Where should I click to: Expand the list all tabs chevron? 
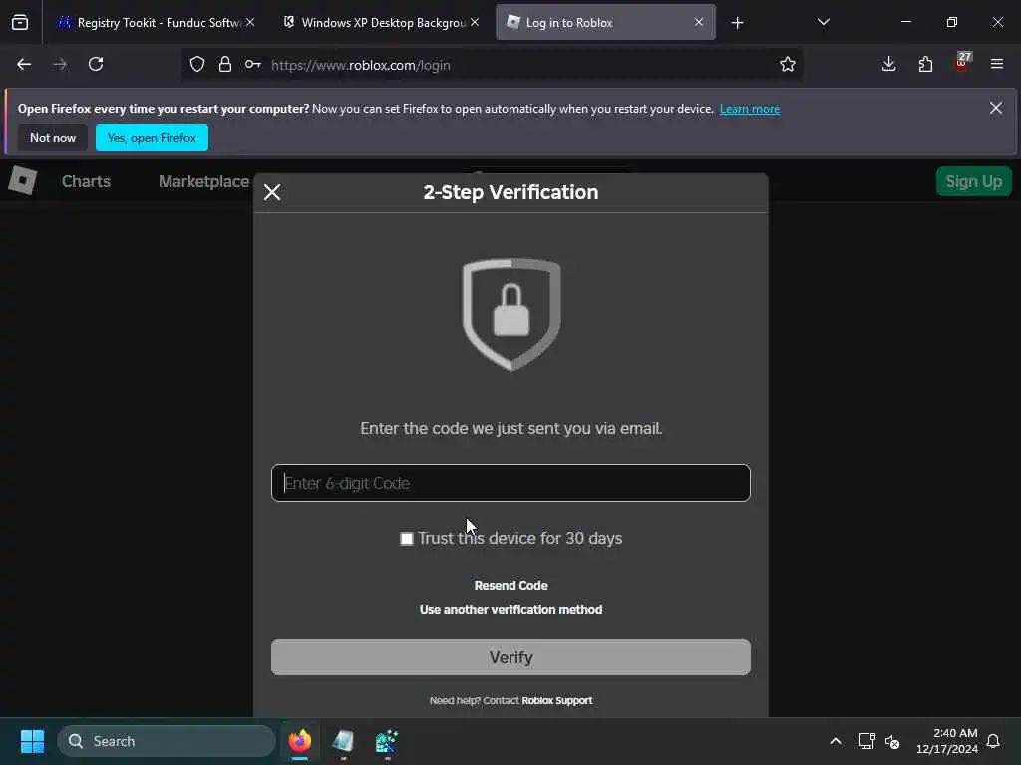point(823,23)
